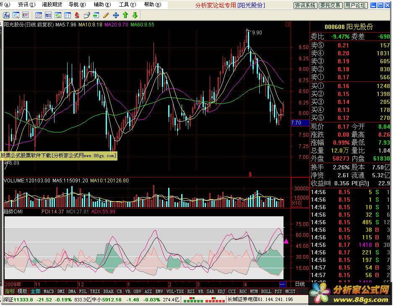Switch to the EMV indicator tab

point(159,291)
